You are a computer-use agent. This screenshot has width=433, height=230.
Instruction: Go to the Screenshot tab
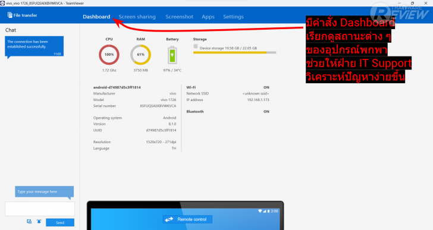(179, 17)
